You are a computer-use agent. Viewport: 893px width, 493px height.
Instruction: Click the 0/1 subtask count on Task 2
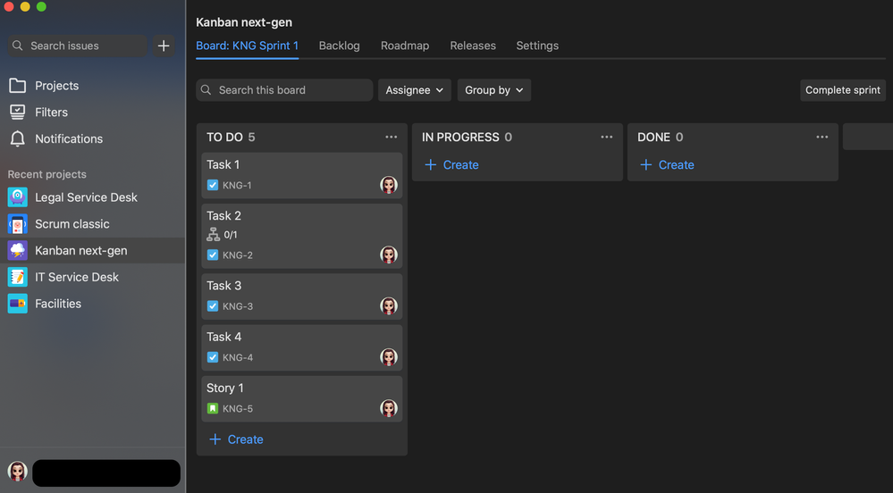tap(231, 235)
